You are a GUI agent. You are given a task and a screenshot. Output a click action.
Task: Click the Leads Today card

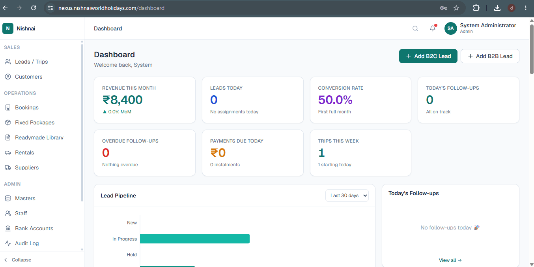[253, 100]
